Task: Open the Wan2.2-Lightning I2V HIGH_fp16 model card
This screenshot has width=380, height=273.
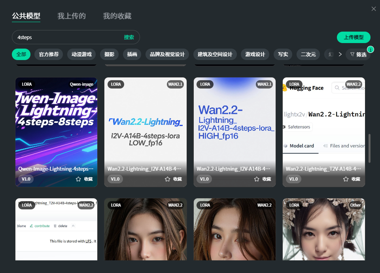Action: (234, 132)
